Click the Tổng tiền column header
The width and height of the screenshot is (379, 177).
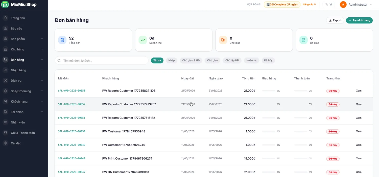tap(249, 78)
